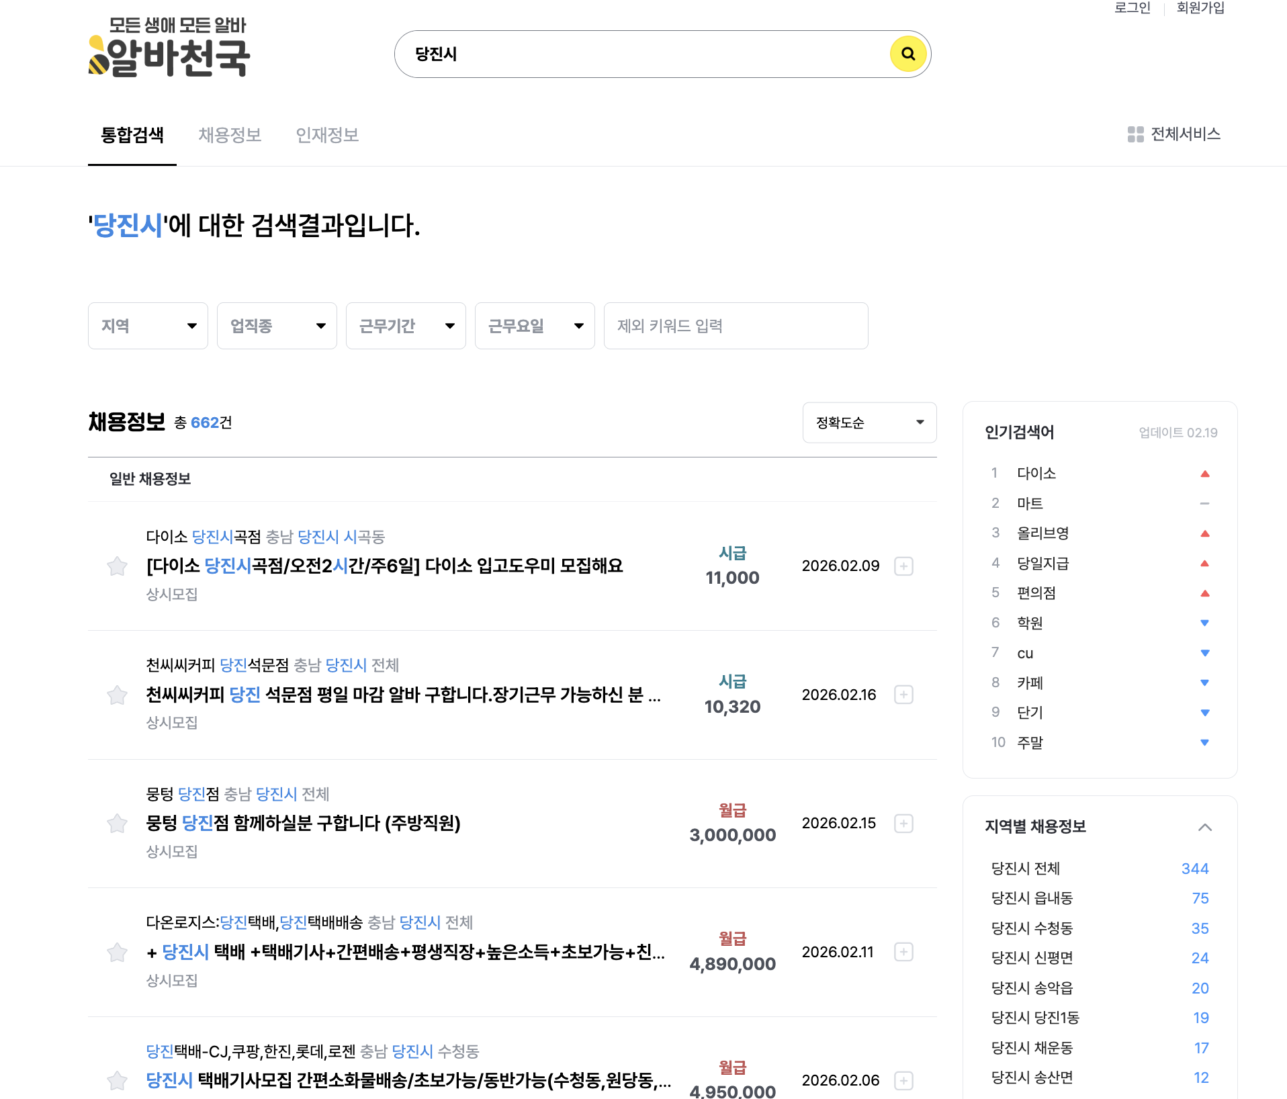
Task: Scrap the 뭉텅 당진점 listing with plus icon
Action: coord(903,824)
